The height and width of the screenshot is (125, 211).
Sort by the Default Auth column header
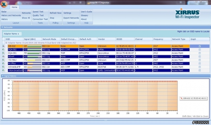pos(88,39)
